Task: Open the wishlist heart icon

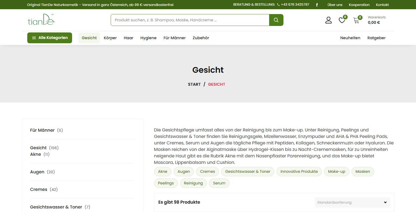Action: 342,20
